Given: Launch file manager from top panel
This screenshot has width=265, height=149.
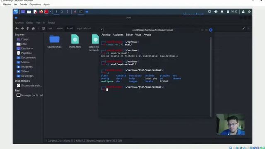Looking at the screenshot, I should point(29,12).
